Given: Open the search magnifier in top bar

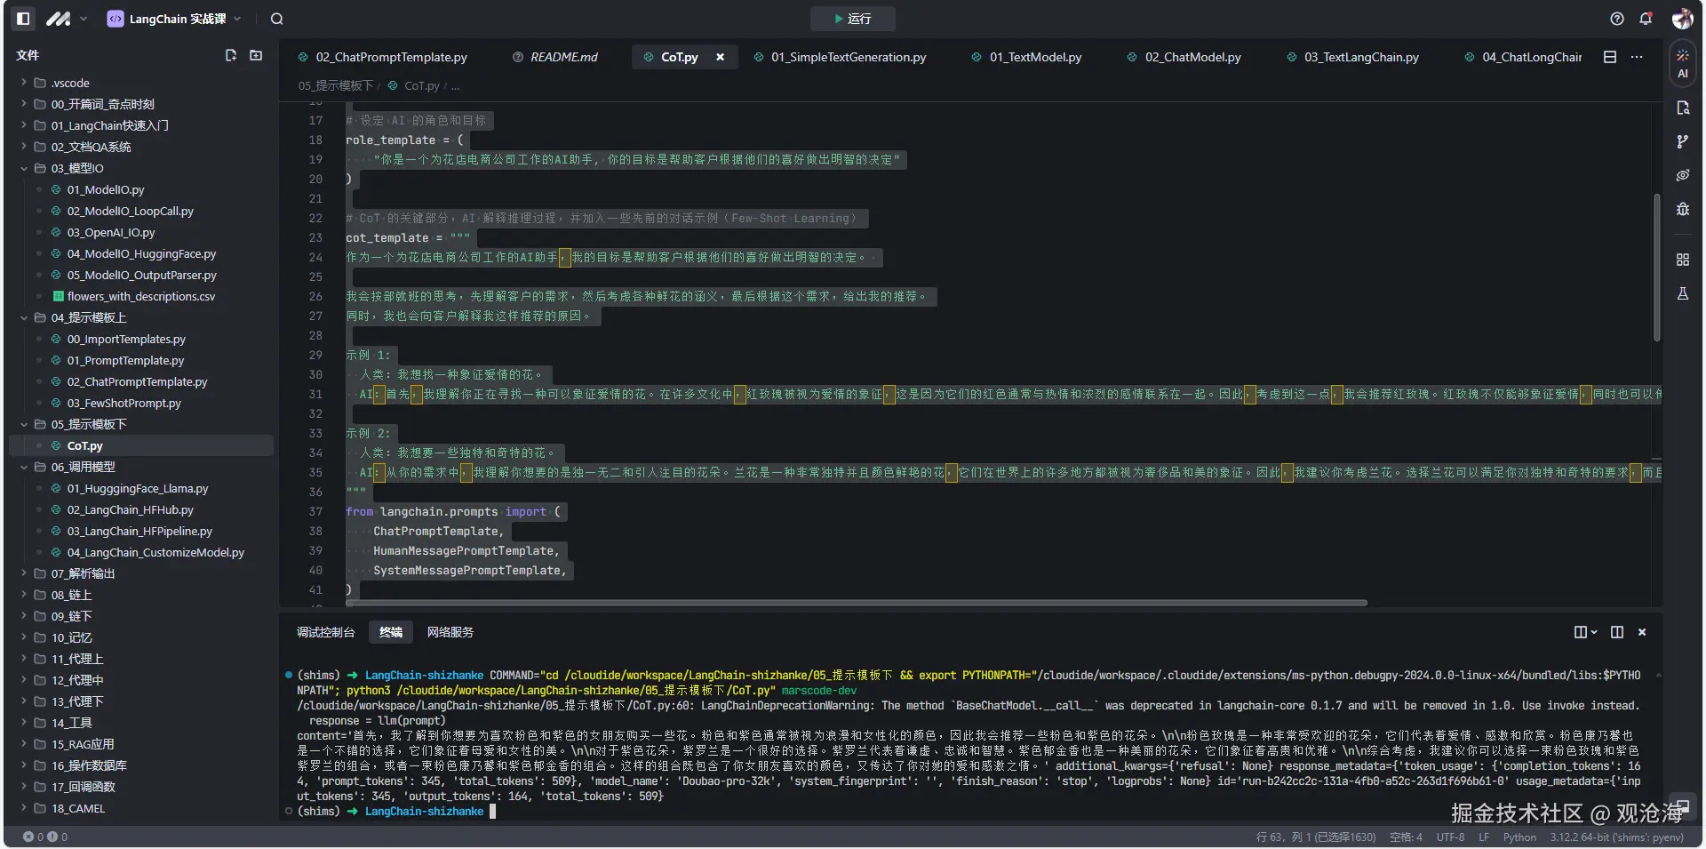Looking at the screenshot, I should [x=277, y=19].
